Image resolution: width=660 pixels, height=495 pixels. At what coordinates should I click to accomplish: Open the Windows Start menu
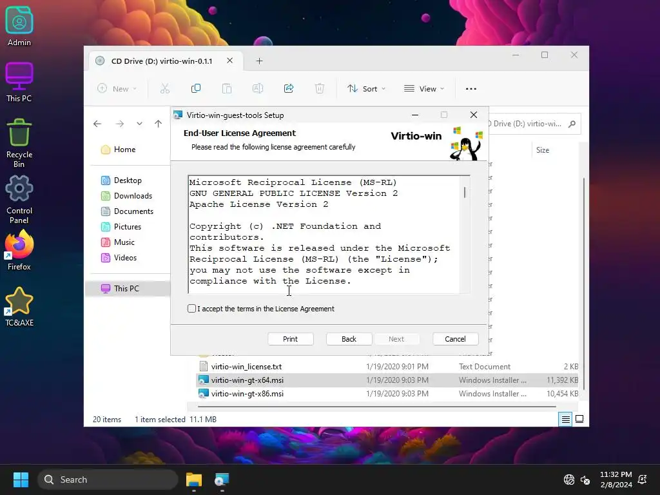pos(21,480)
